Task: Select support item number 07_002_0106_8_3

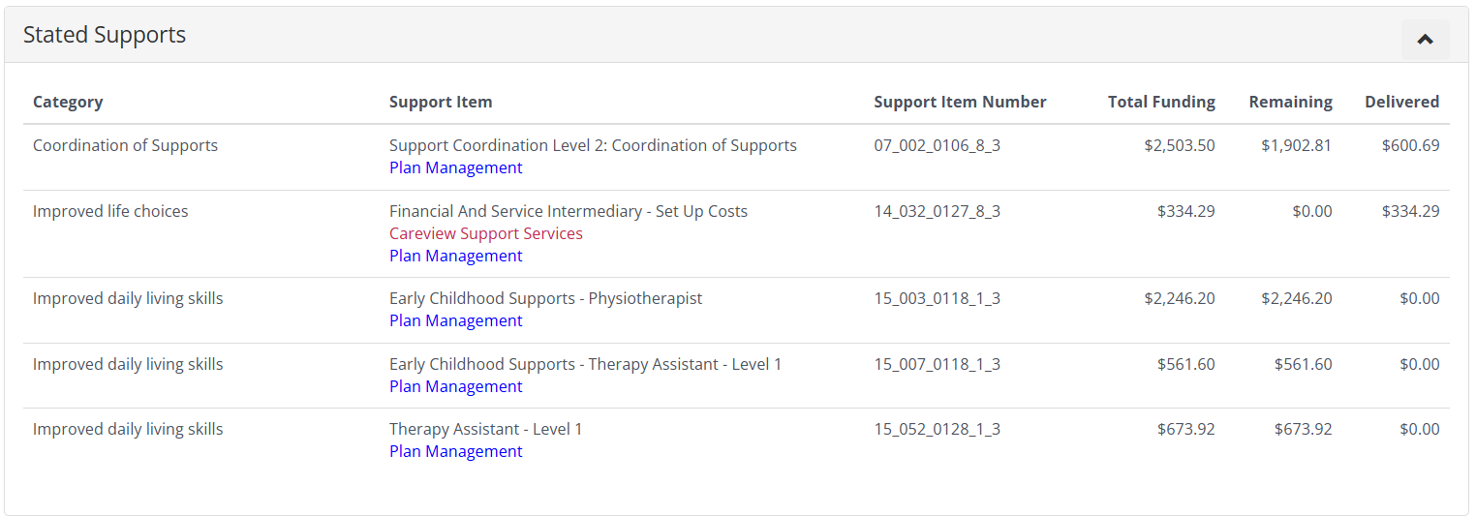Action: click(x=937, y=145)
